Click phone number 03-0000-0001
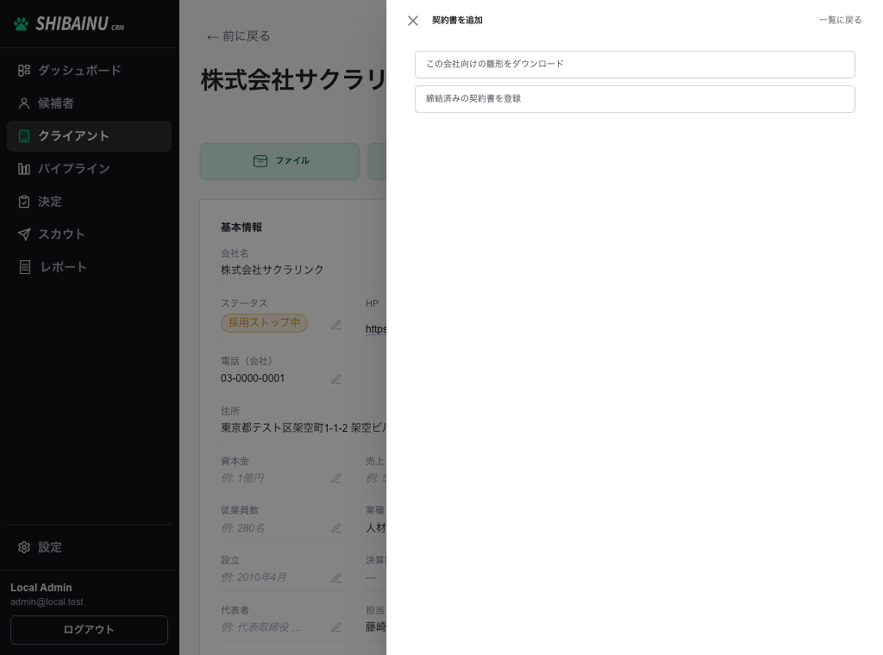The height and width of the screenshot is (655, 883). click(253, 378)
